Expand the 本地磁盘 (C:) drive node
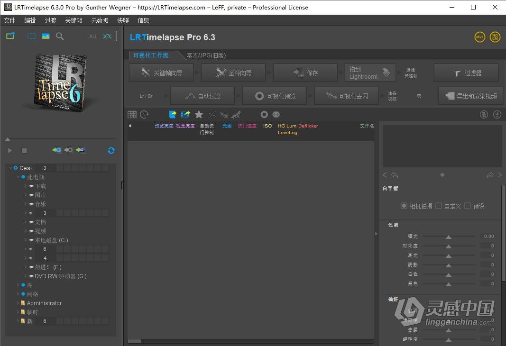 (25, 240)
